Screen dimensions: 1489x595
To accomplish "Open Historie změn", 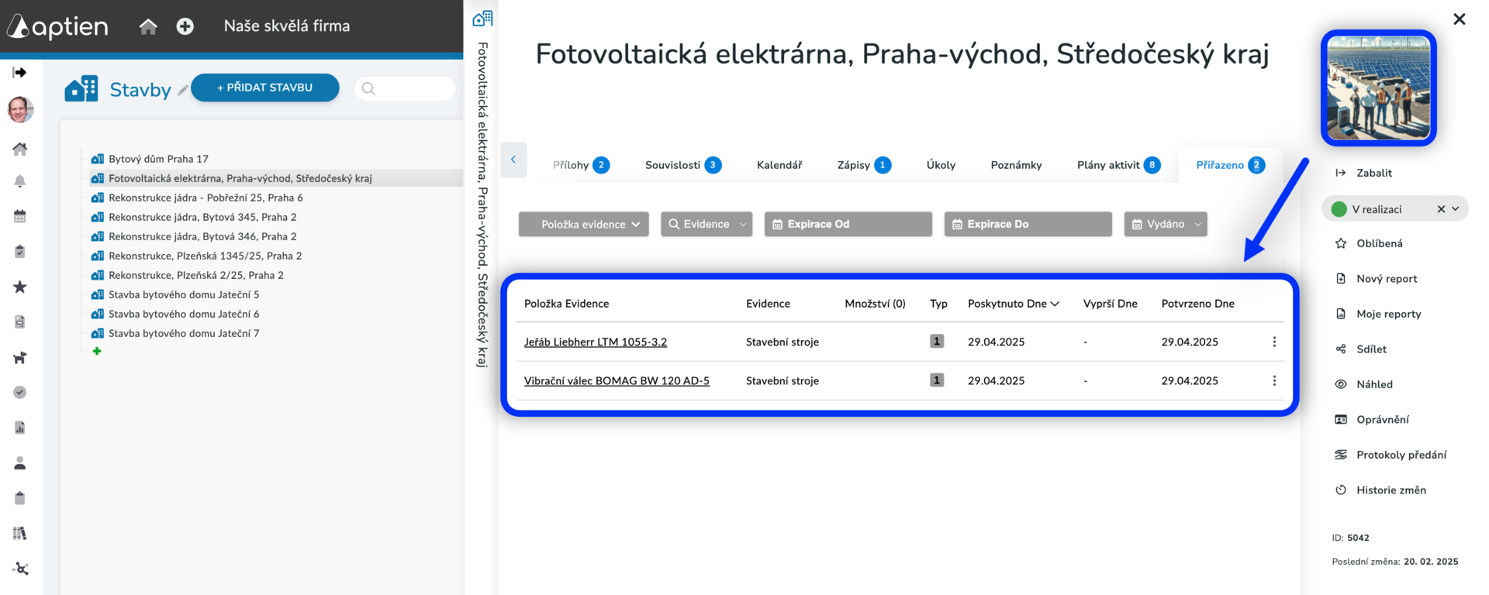I will [1380, 490].
